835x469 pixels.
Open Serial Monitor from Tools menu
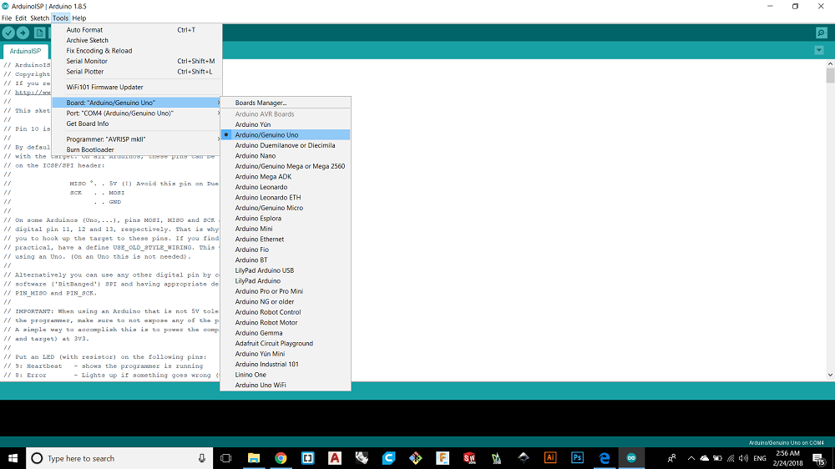(137, 61)
